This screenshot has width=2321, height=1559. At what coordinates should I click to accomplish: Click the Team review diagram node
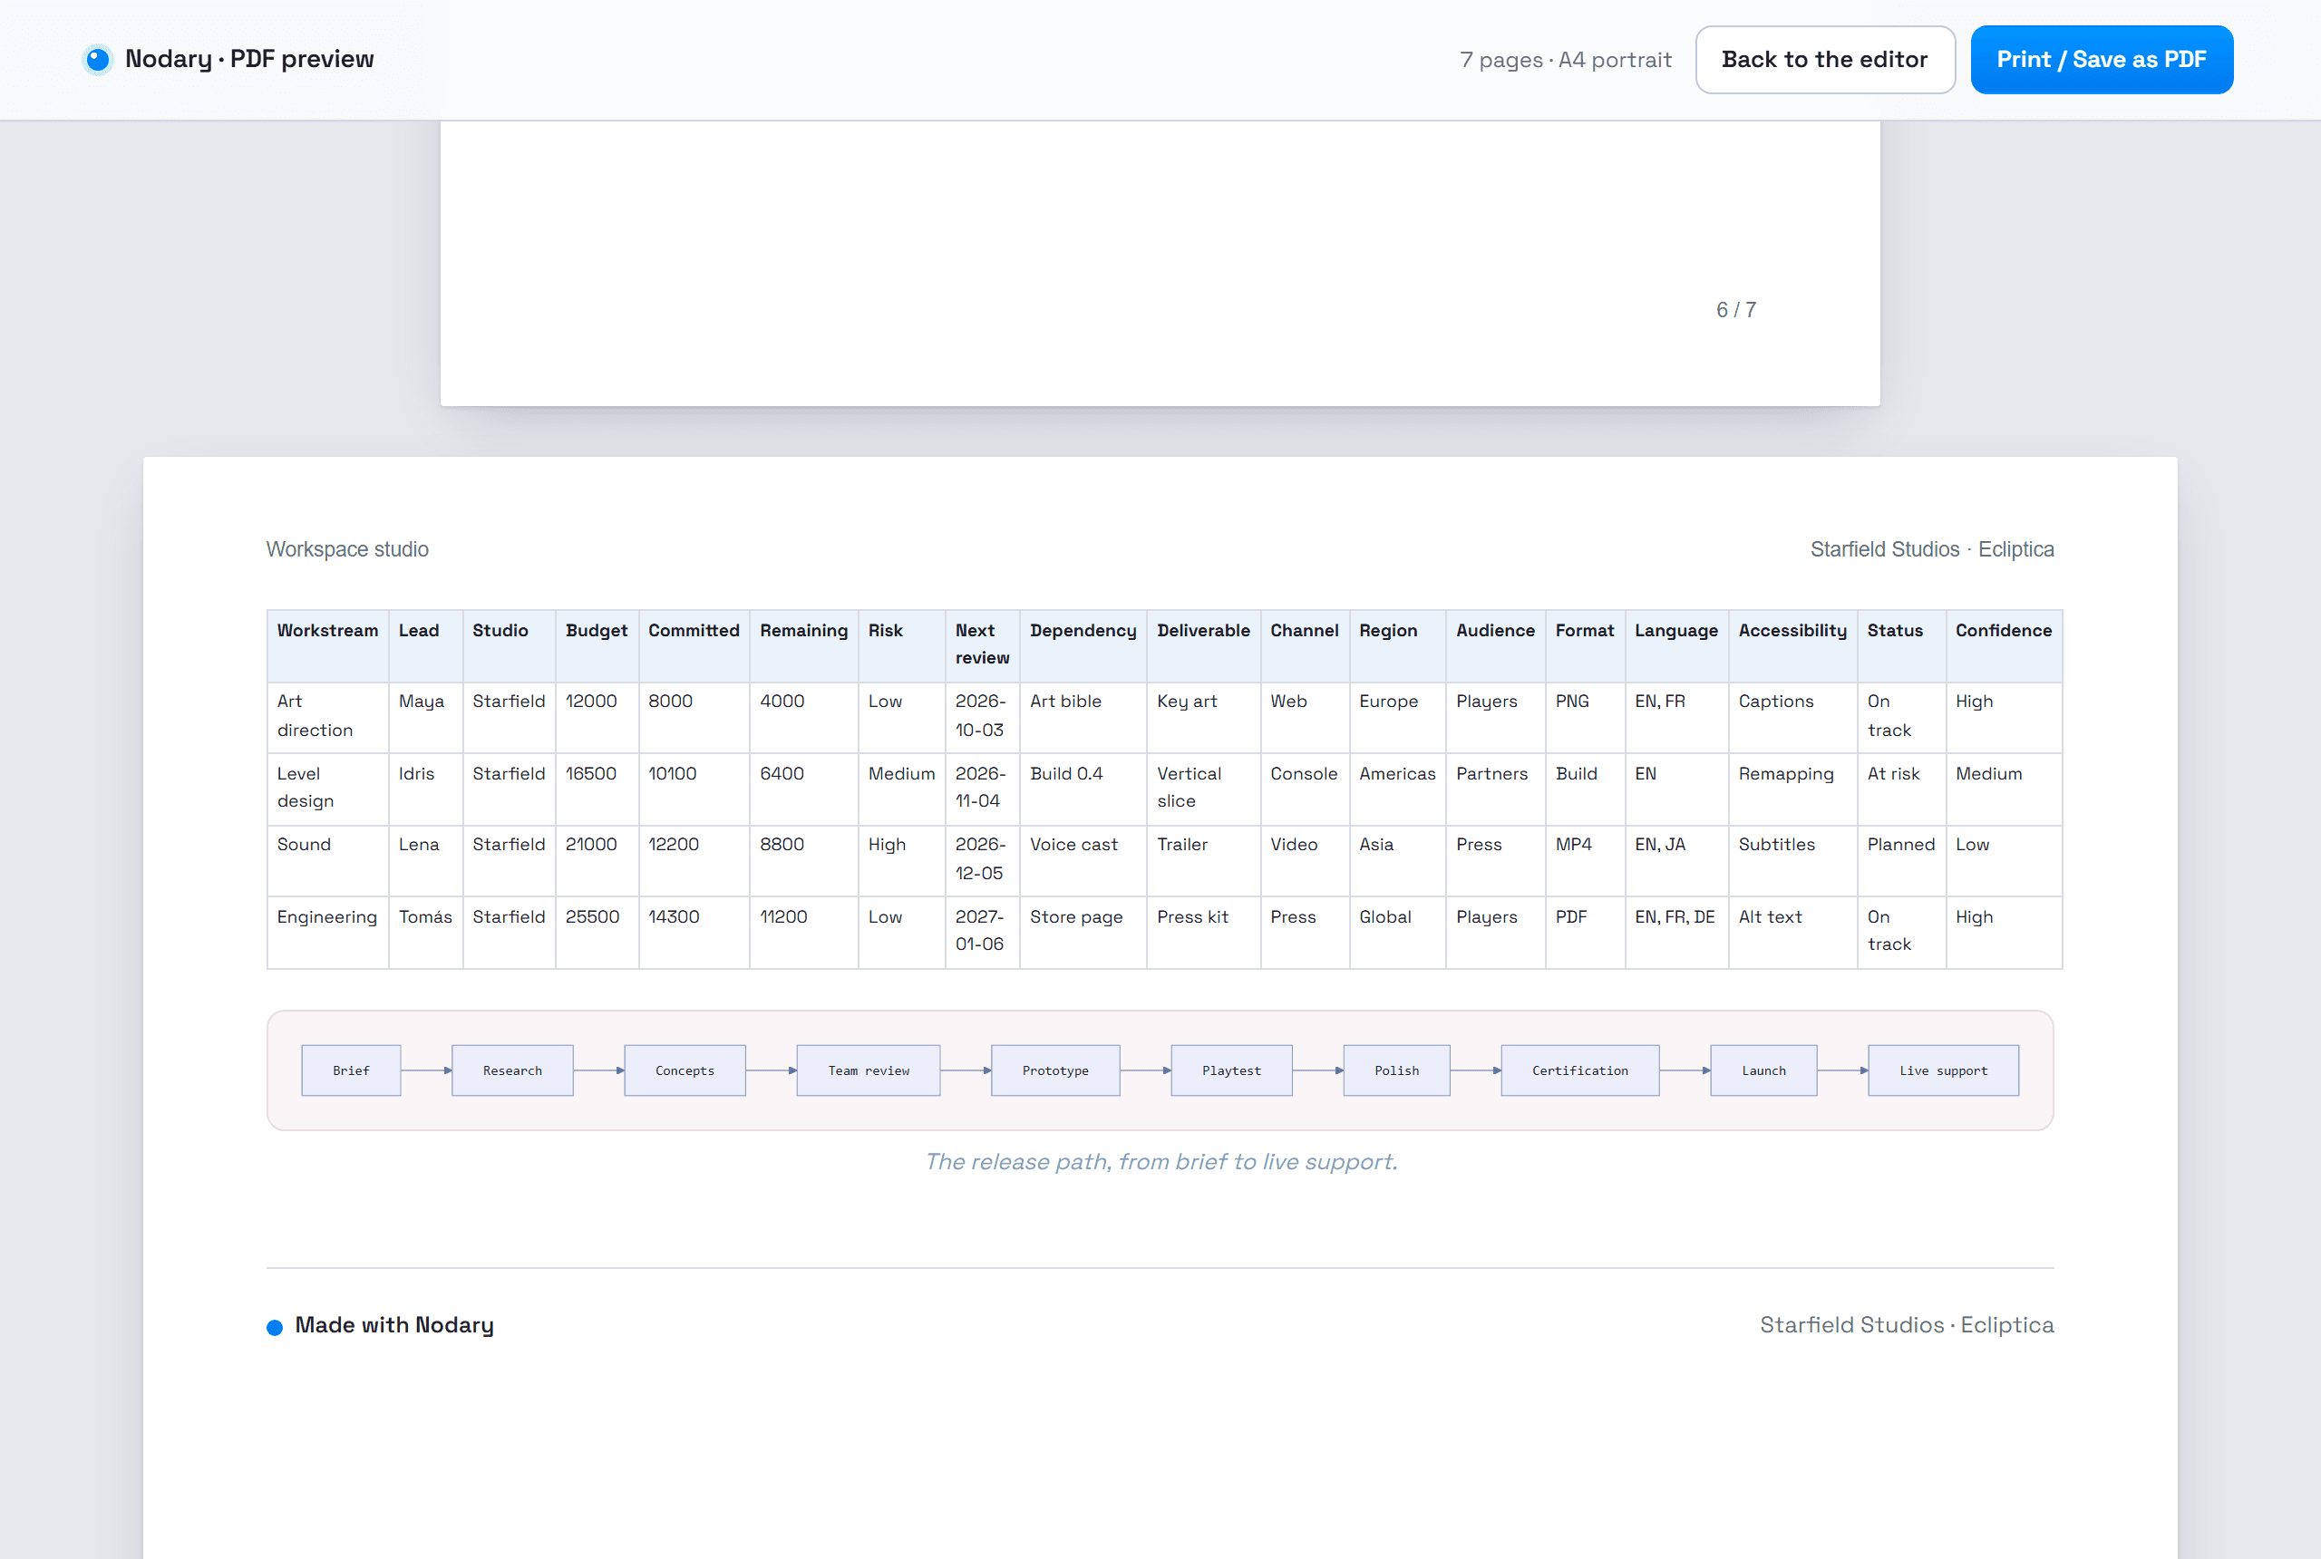869,1070
